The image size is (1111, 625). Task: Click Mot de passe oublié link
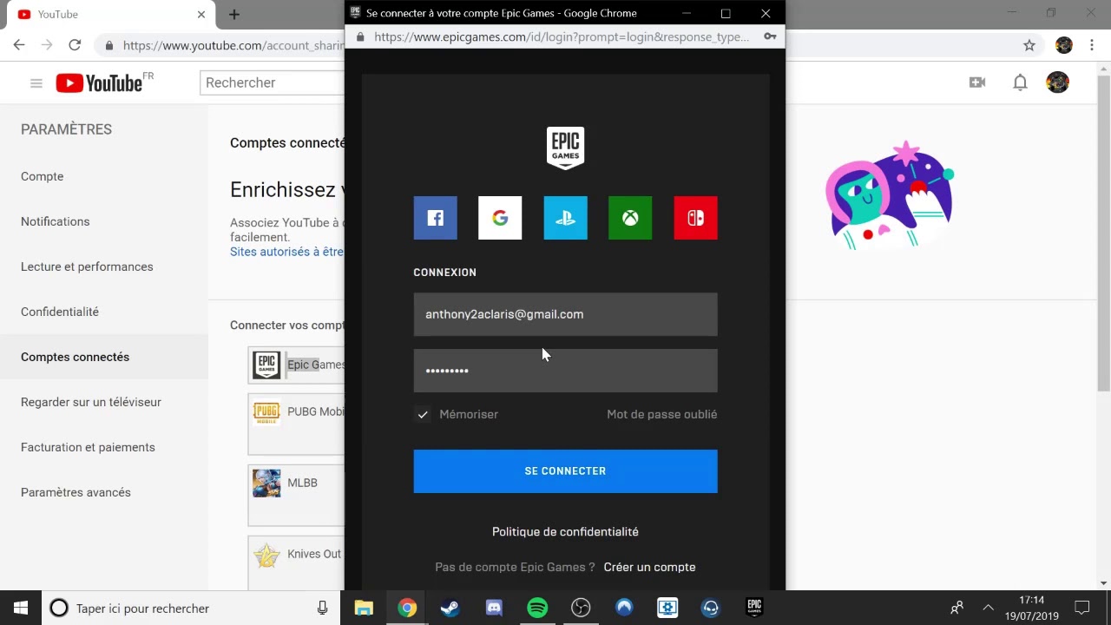661,415
